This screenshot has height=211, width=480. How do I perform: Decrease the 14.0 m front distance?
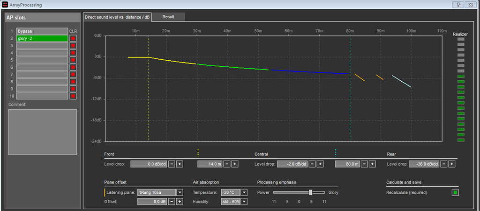point(226,164)
